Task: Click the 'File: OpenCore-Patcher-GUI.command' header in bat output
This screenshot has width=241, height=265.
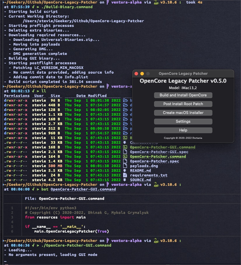Action: pyautogui.click(x=64, y=199)
